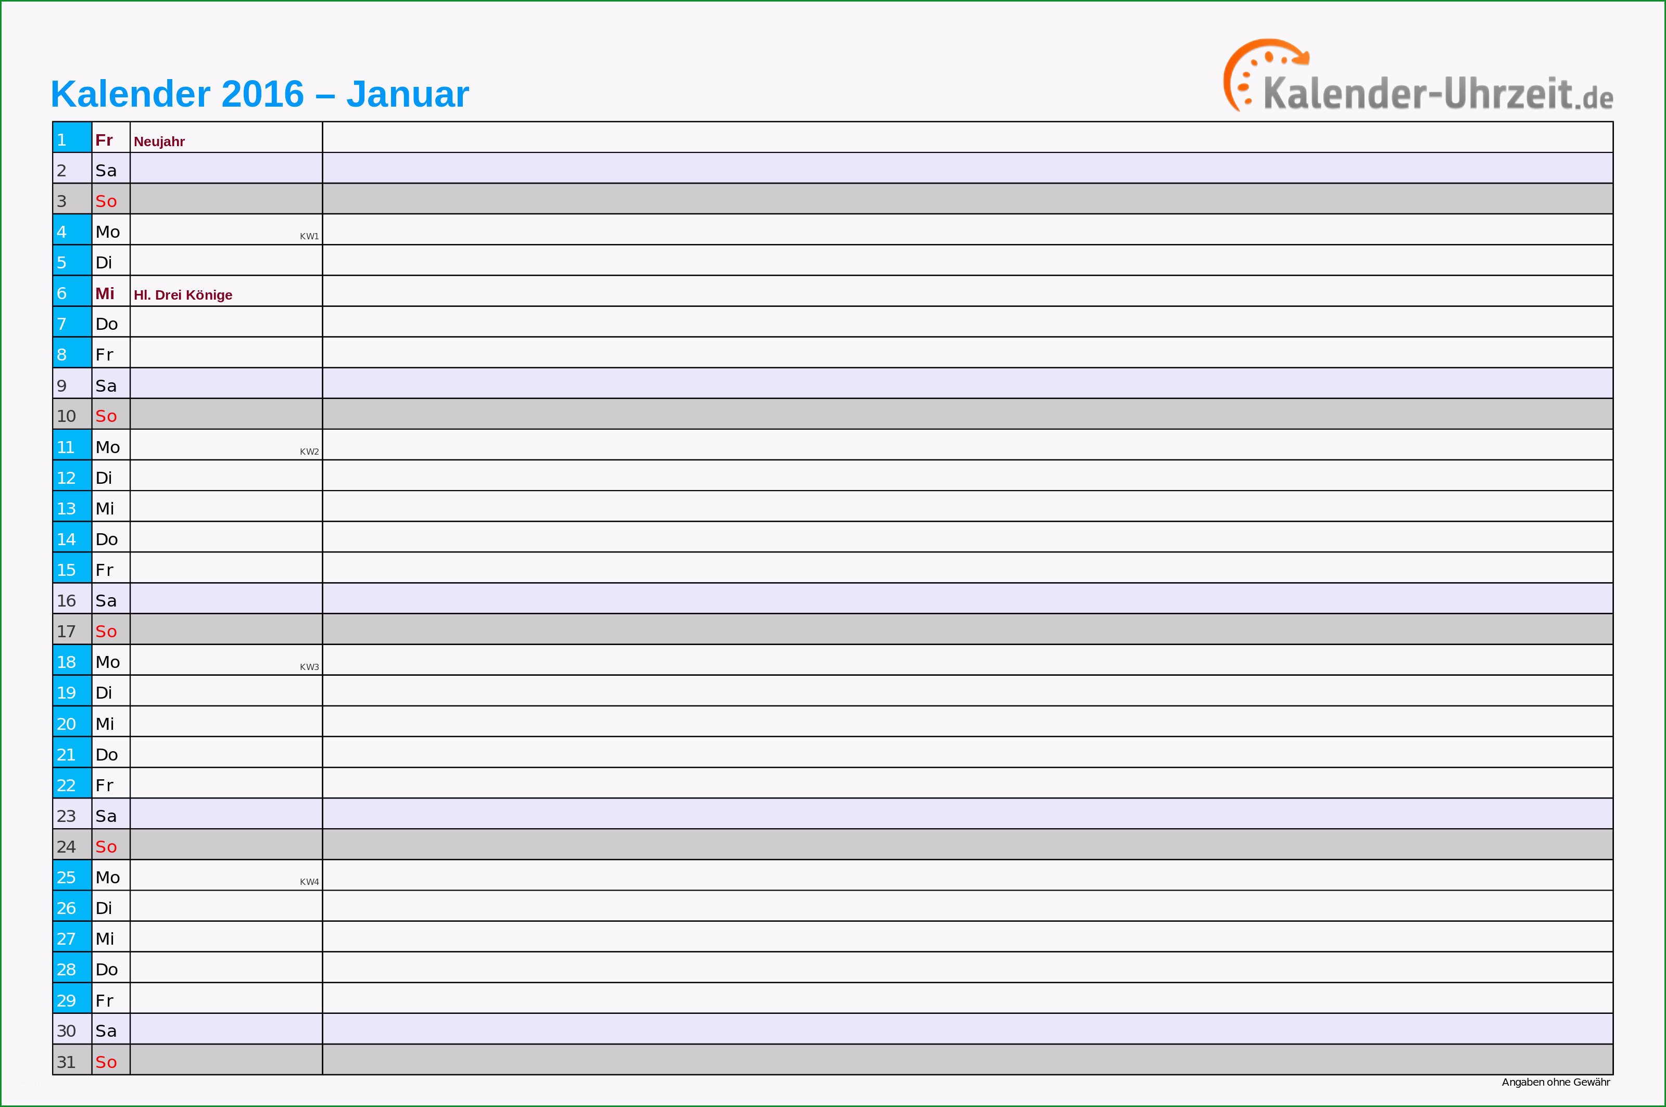This screenshot has height=1107, width=1666.
Task: Click 'Mo' weekday in row 11
Action: coord(107,447)
